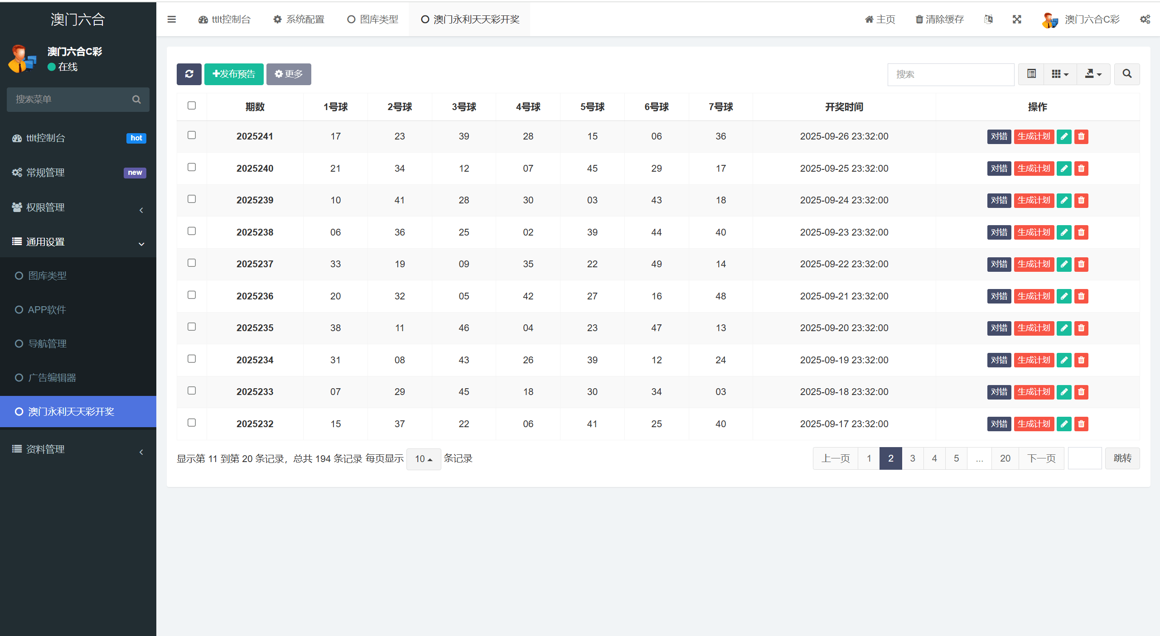The width and height of the screenshot is (1160, 636).
Task: Click the table list view toggle icon
Action: point(1031,74)
